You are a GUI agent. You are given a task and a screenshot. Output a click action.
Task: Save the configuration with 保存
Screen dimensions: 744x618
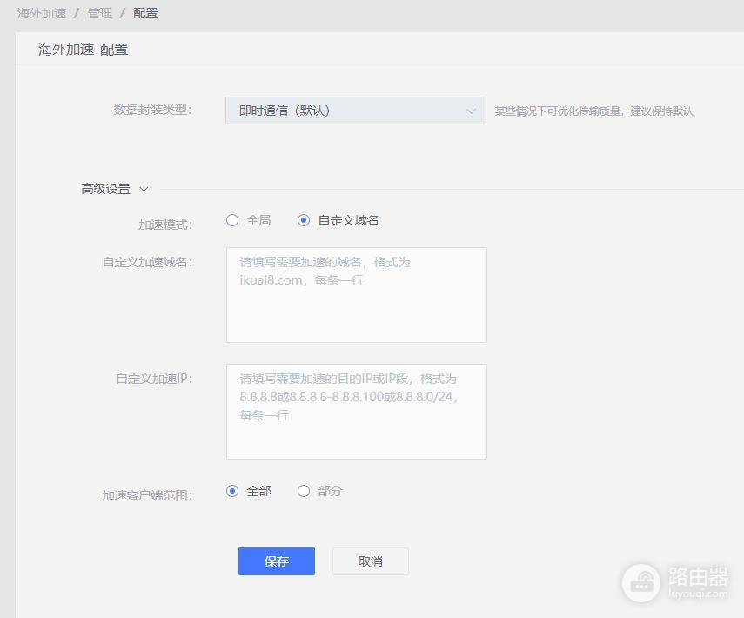click(277, 561)
